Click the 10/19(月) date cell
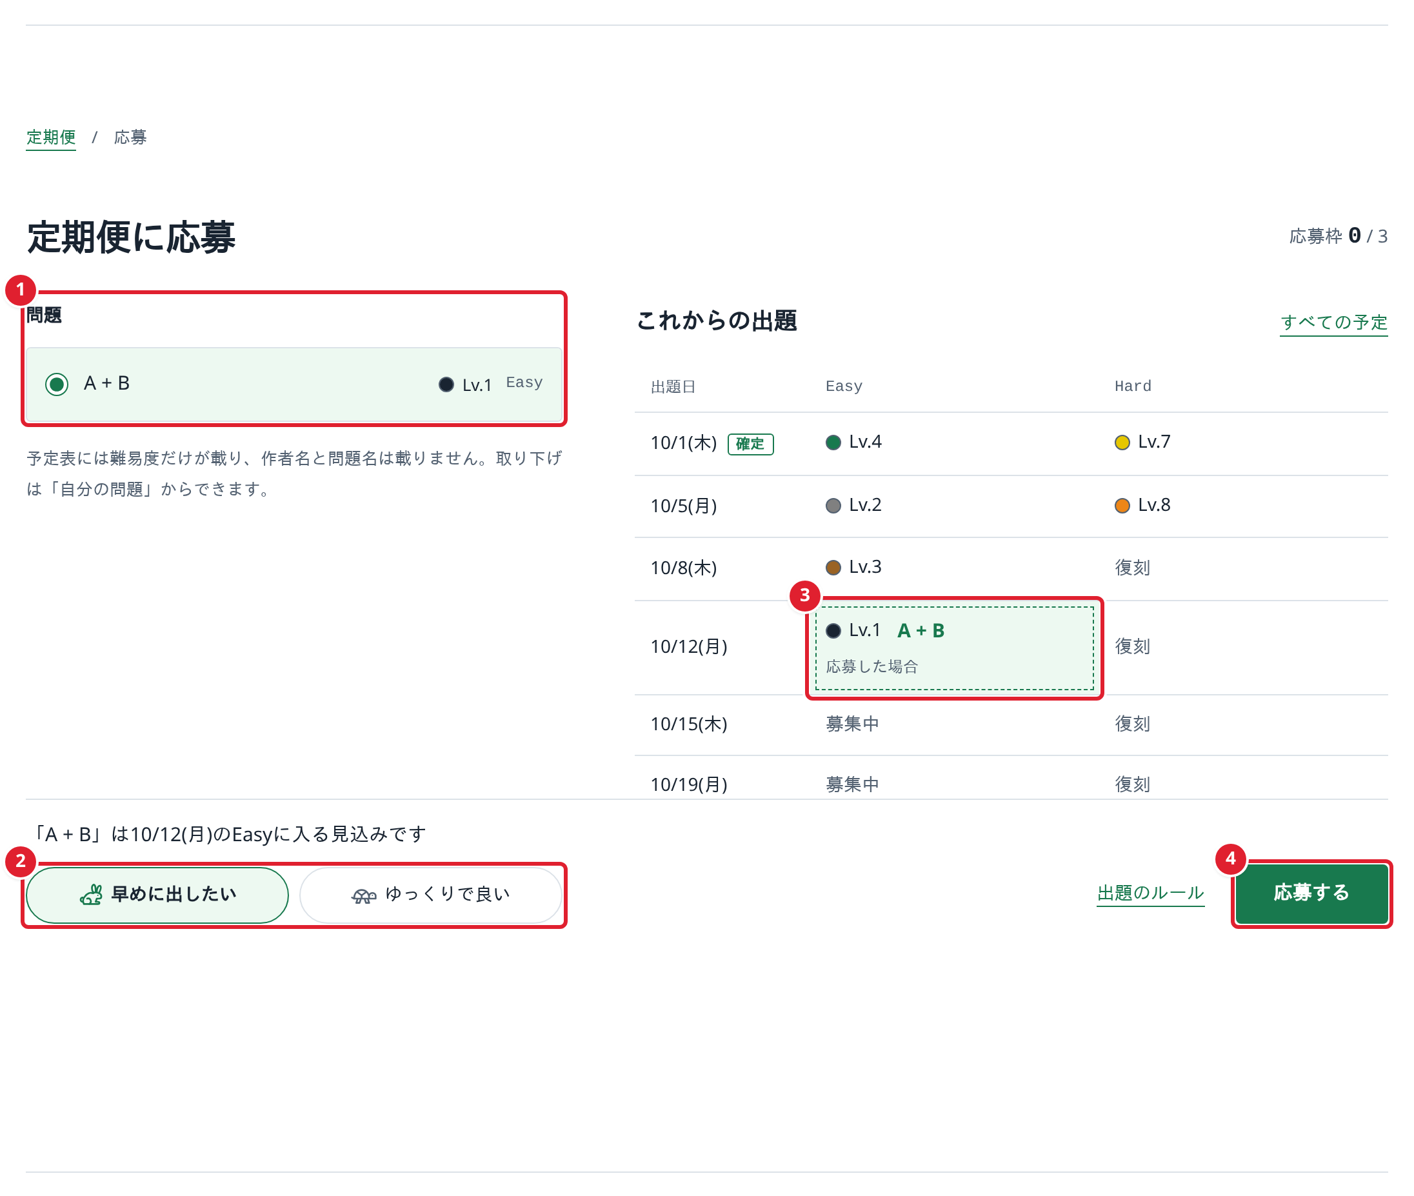Screen dimensions: 1414x1196 click(689, 784)
